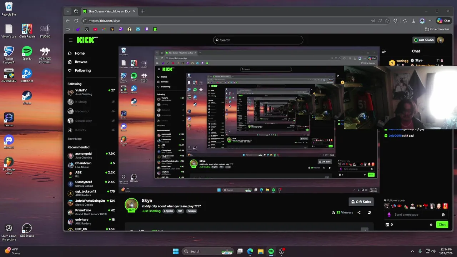
Task: Send message with green Chat button
Action: tap(442, 225)
